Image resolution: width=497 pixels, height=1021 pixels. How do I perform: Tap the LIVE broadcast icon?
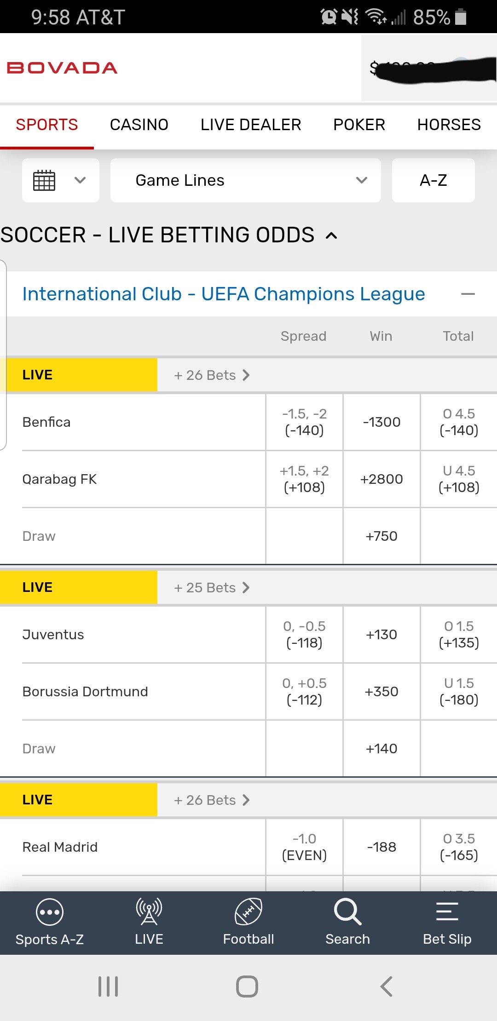point(149,912)
